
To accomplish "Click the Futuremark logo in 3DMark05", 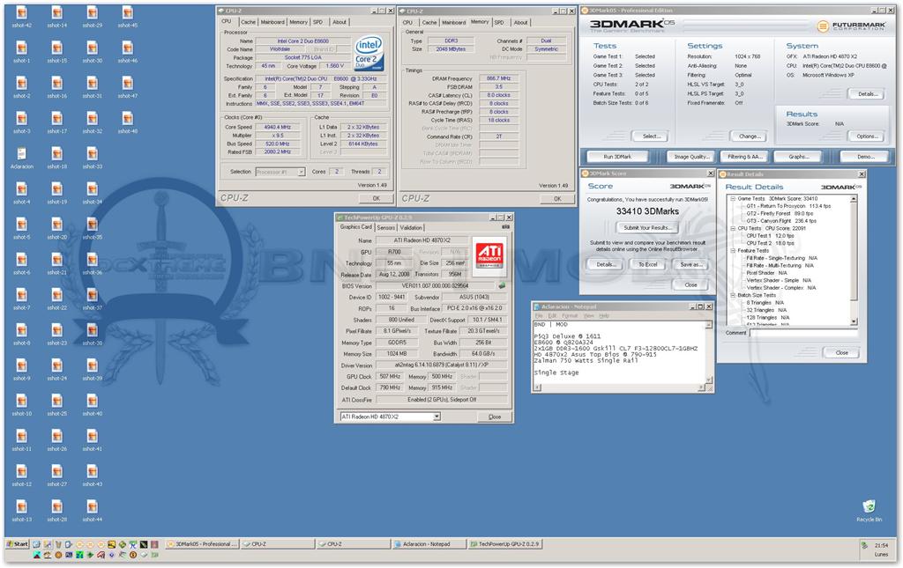I will click(x=850, y=26).
